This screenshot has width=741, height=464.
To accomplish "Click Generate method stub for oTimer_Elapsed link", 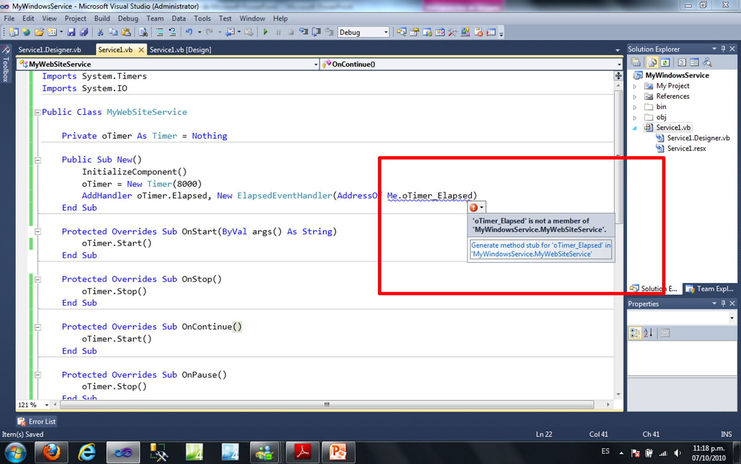I will click(x=540, y=249).
